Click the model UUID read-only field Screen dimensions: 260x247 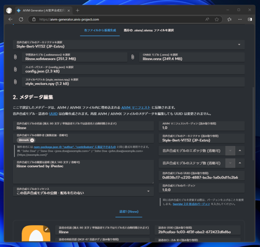202,176
